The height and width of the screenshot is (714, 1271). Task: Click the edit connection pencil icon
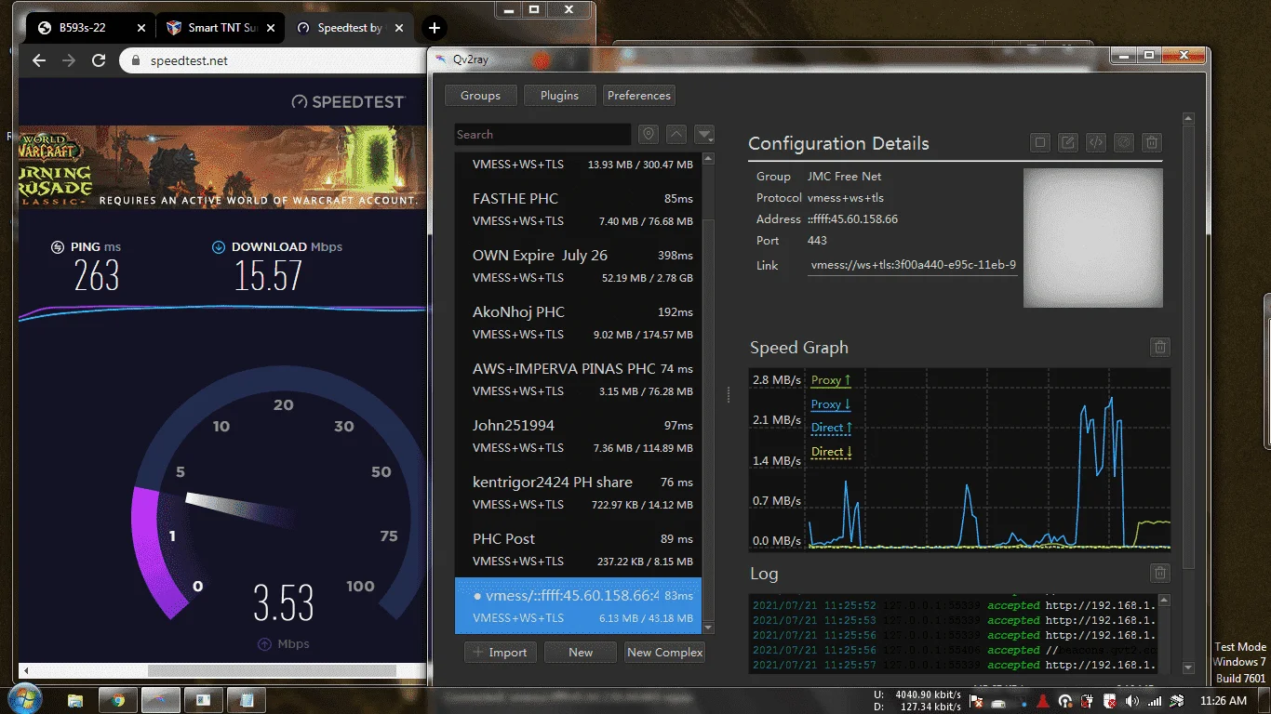click(x=1069, y=142)
